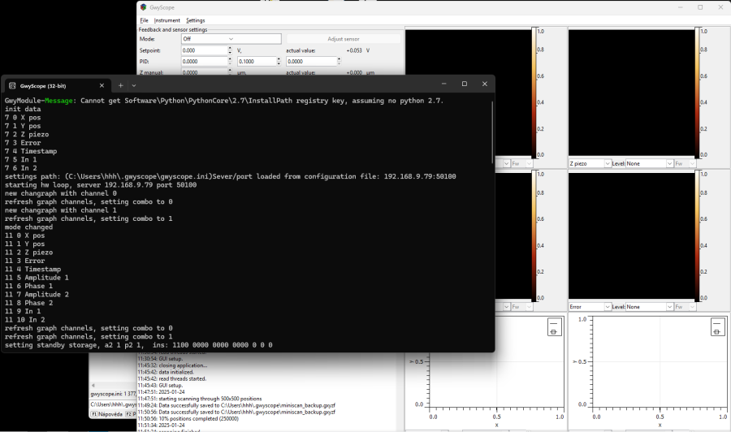Click the terminal window vertical scrollbar
The width and height of the screenshot is (731, 432).
(491, 134)
